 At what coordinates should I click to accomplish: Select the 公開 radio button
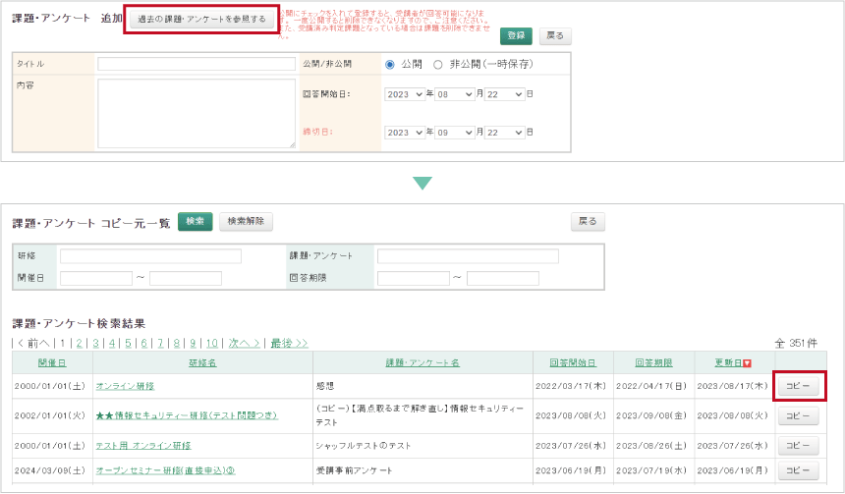390,64
